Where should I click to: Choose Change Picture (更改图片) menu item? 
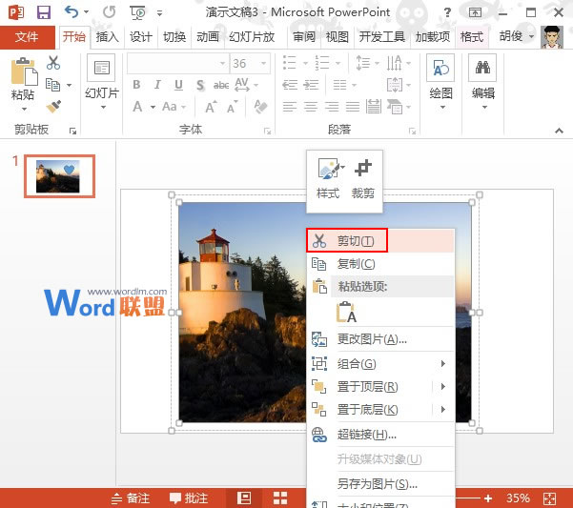tap(380, 339)
